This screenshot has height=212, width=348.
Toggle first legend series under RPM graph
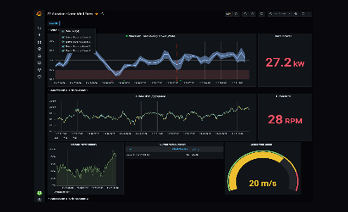(x=56, y=138)
